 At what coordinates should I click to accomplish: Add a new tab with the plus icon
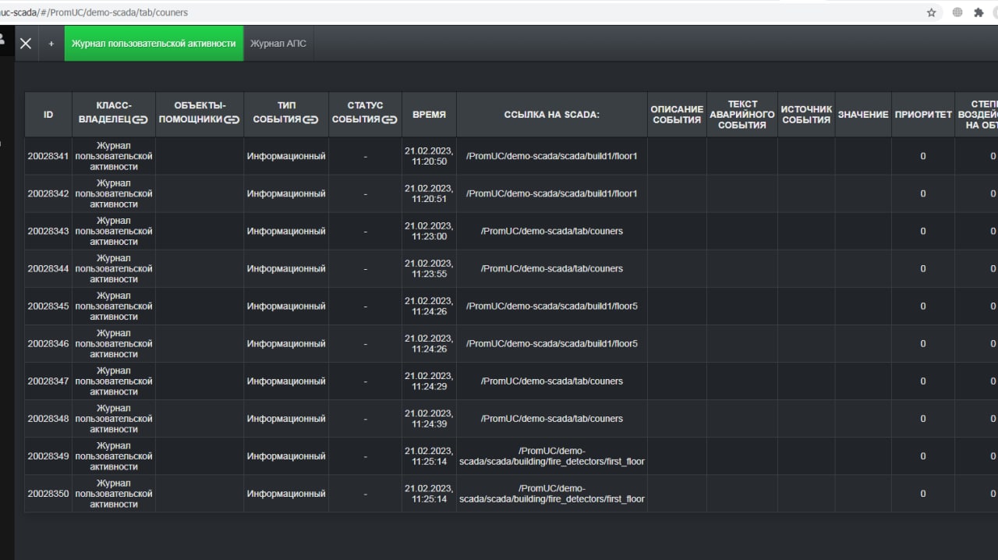click(51, 44)
